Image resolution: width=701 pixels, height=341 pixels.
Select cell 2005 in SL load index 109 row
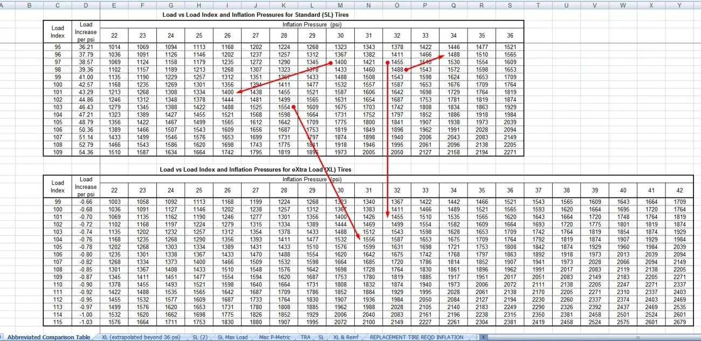coord(368,153)
